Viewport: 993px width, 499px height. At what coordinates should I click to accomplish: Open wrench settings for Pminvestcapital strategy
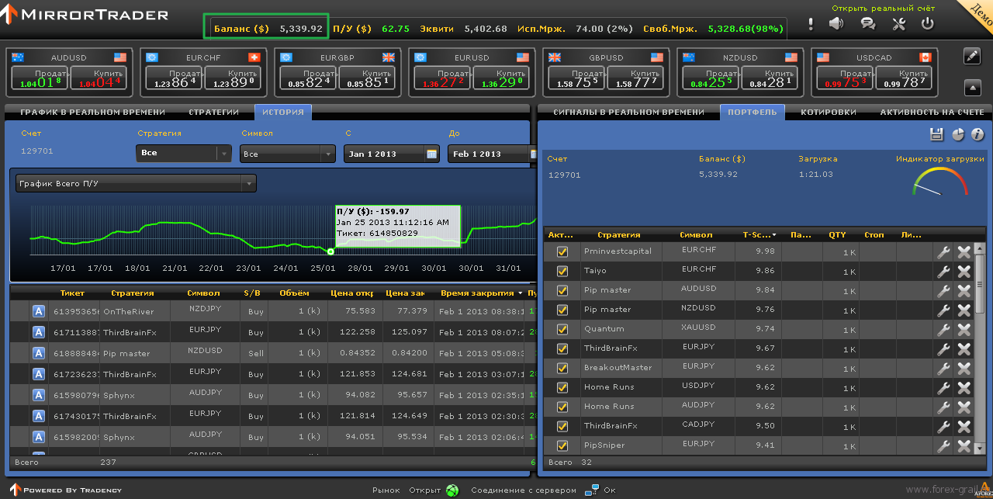click(x=943, y=251)
